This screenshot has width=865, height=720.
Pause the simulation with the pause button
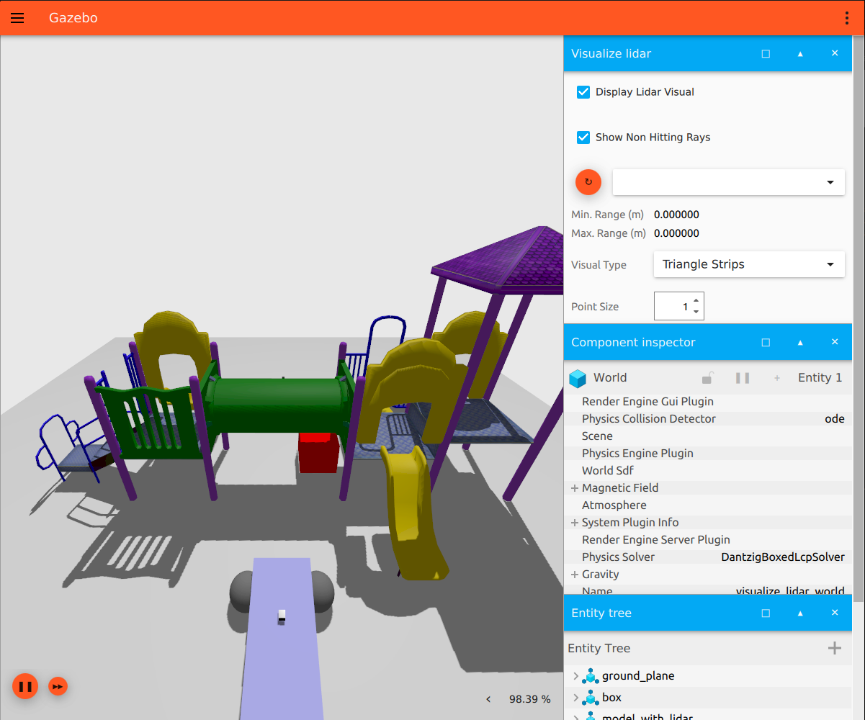25,686
